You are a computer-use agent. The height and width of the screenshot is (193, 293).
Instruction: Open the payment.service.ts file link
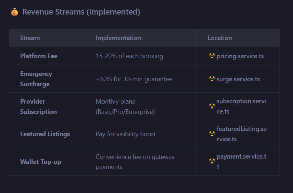(x=241, y=161)
